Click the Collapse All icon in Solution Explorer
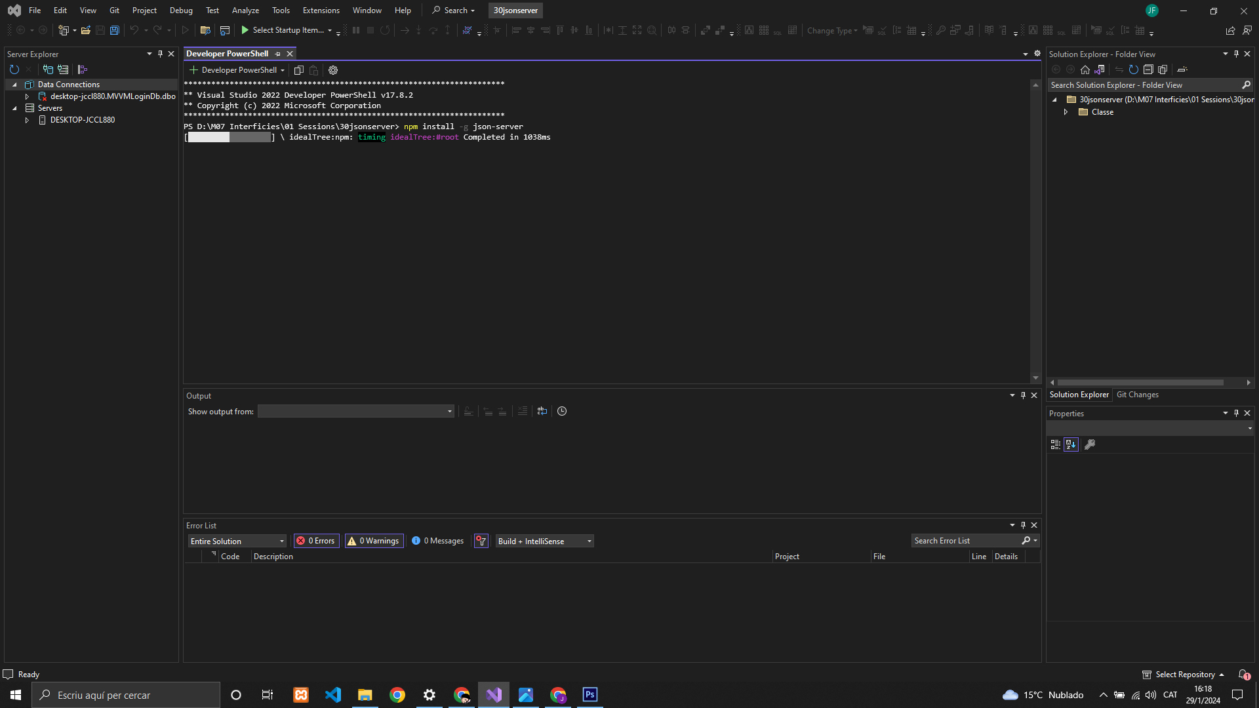1259x708 pixels. coord(1148,69)
